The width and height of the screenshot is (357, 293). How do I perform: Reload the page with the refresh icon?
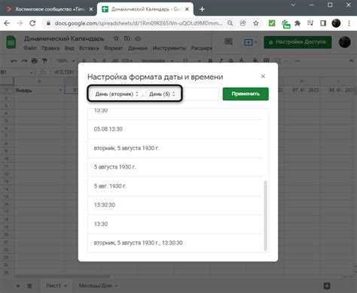click(32, 23)
